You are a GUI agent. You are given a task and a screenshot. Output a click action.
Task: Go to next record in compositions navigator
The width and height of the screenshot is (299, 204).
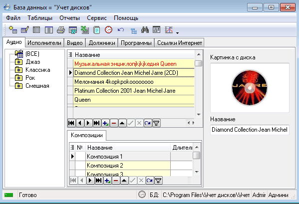(x=90, y=180)
